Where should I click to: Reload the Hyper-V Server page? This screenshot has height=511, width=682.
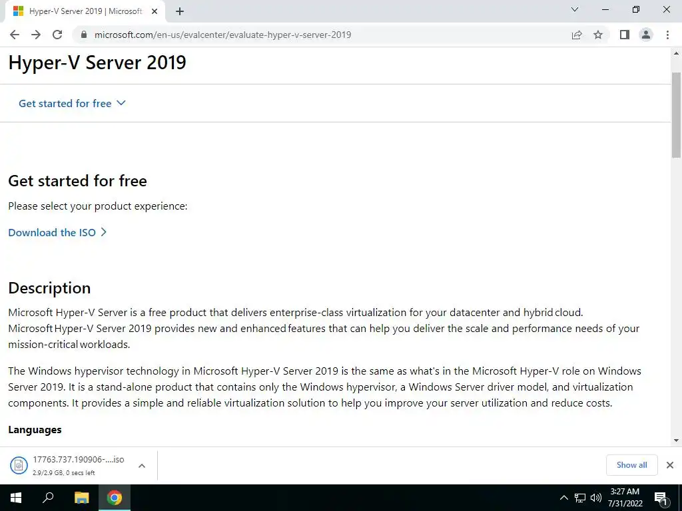(57, 35)
